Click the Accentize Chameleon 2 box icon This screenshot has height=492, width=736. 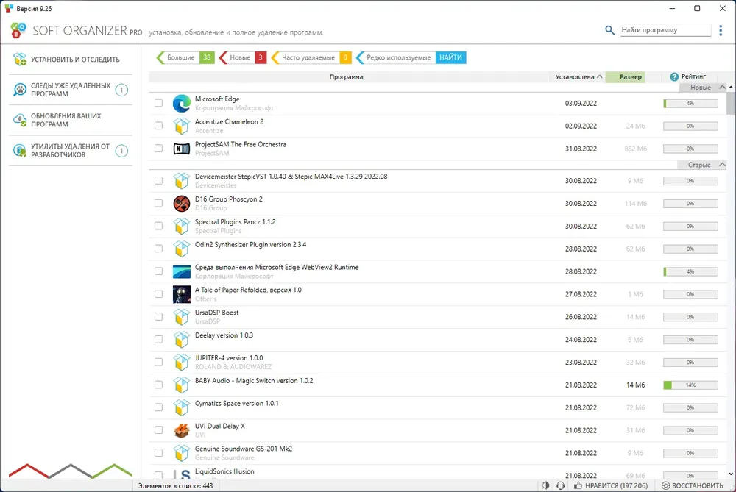point(182,126)
